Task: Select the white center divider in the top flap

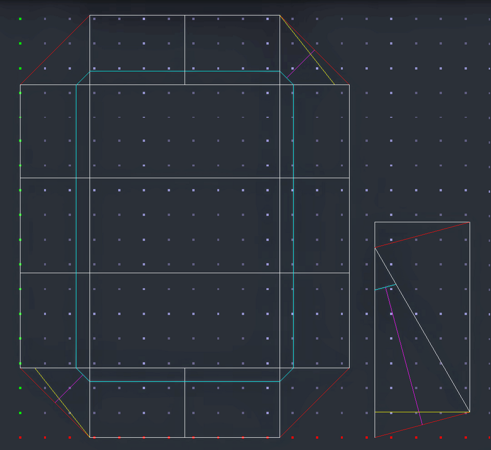Action: 185,50
